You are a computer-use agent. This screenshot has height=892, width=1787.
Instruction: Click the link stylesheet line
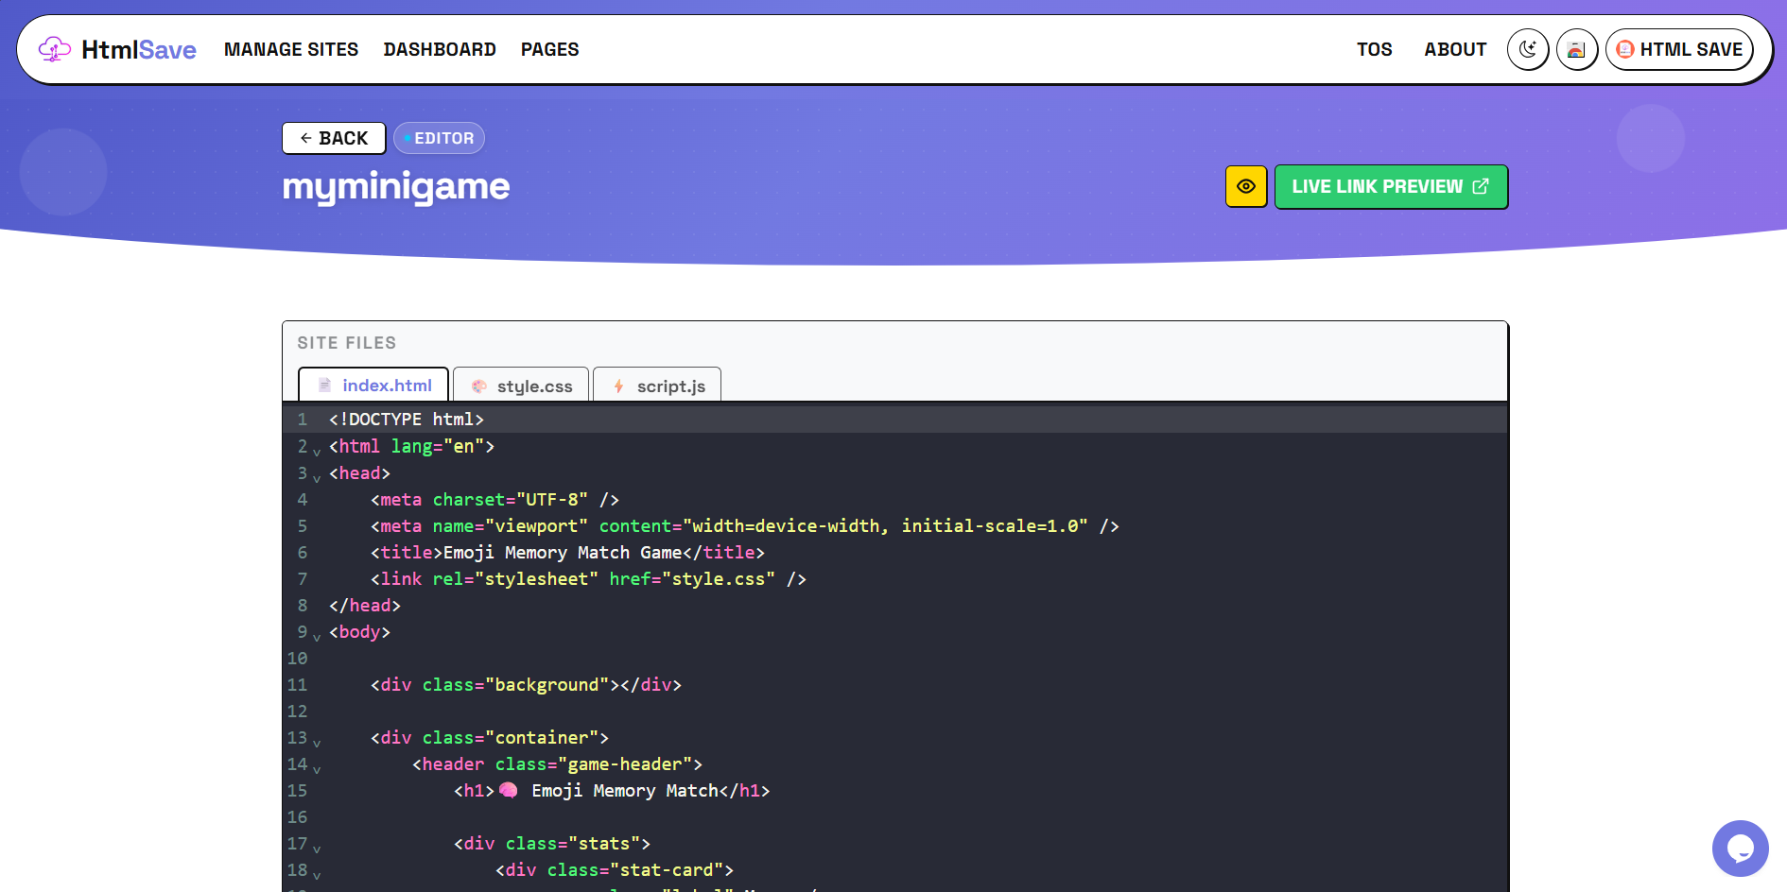(588, 579)
